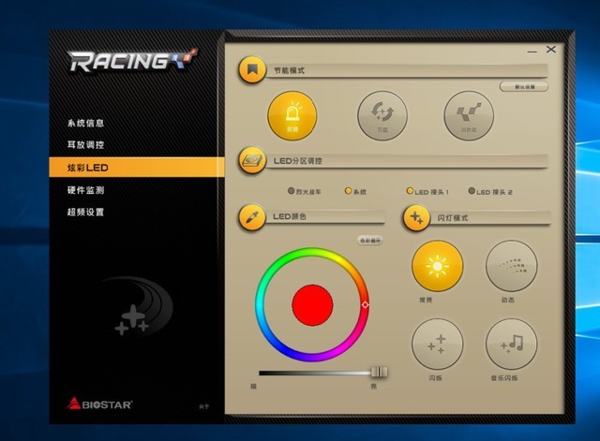Choose the 节能 power-saving mode icon
The image size is (600, 441).
382,115
